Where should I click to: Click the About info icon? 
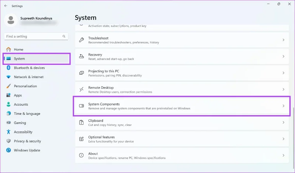tap(81, 155)
